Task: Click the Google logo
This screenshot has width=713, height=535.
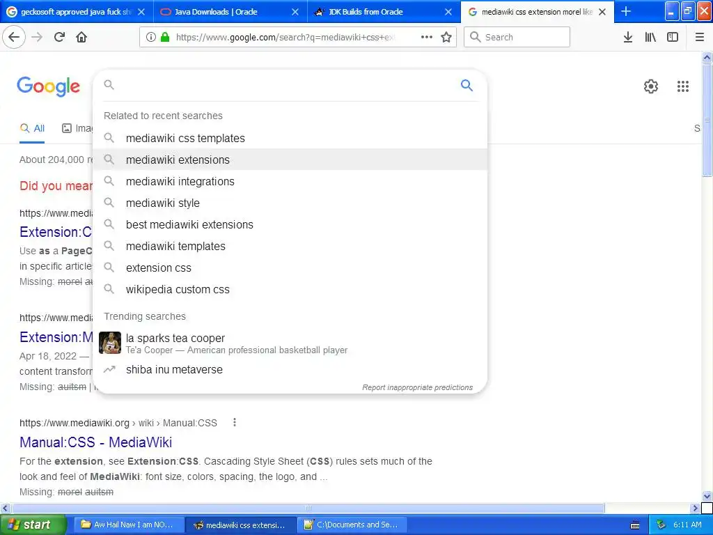Action: coord(48,86)
